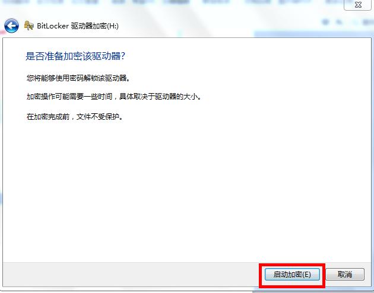374x293 pixels.
Task: Click the 驱动器加密(H:) text in the title
Action: click(x=95, y=26)
